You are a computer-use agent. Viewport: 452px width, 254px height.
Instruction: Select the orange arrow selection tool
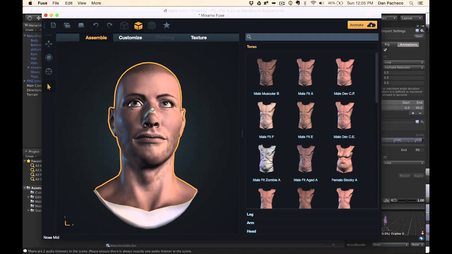click(x=49, y=86)
